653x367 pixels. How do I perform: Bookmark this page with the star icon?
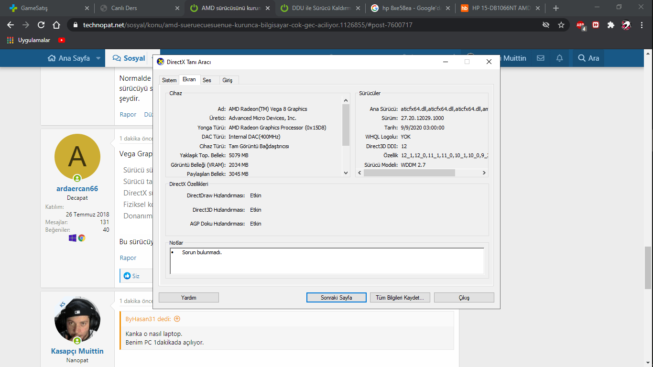[x=561, y=25]
